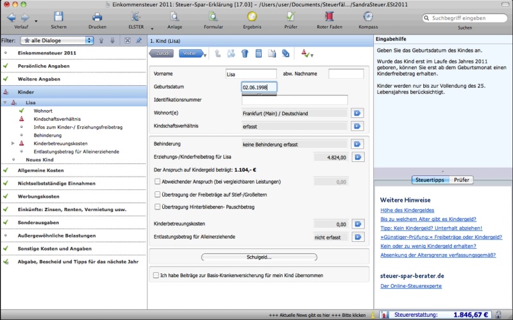Open 'Bis zu welchem Alter gibt es Kindergeld?' link
513x320 pixels.
[428, 219]
